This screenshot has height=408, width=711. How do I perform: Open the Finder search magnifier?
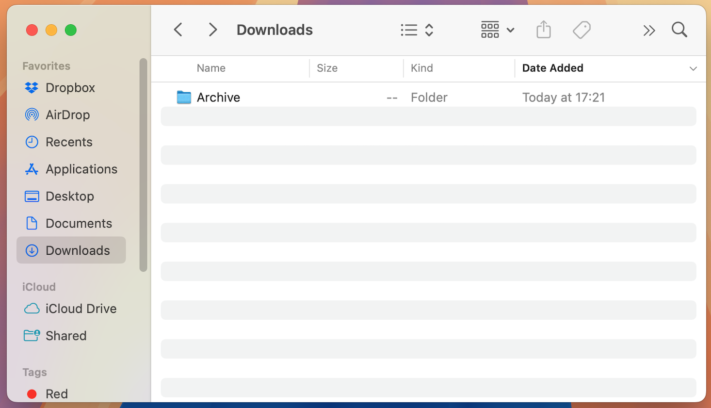pos(679,30)
